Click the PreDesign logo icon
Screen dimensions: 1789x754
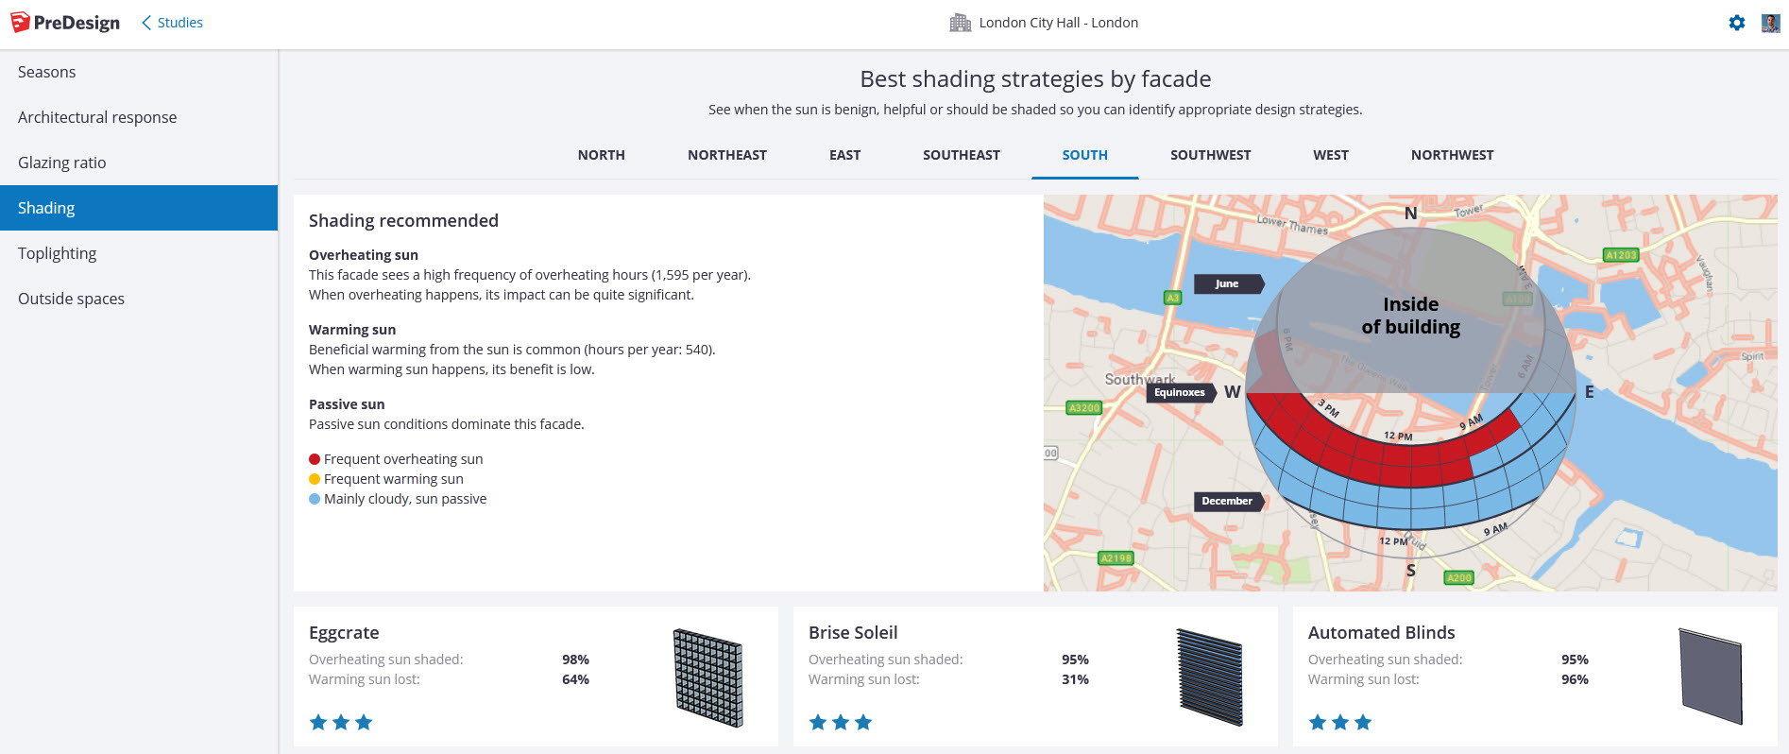20,23
